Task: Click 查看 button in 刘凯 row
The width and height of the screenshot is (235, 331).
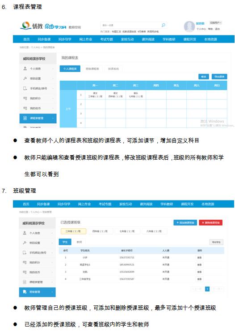Action: pyautogui.click(x=199, y=272)
